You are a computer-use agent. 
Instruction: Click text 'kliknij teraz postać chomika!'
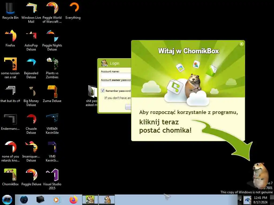click(x=165, y=126)
